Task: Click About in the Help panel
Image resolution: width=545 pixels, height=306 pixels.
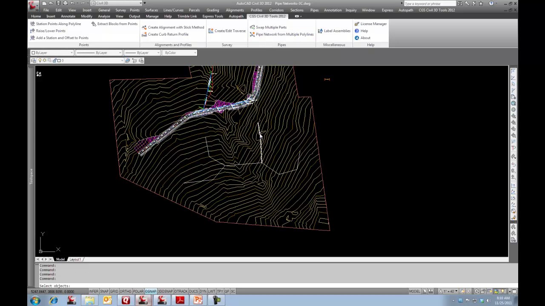Action: pos(362,38)
